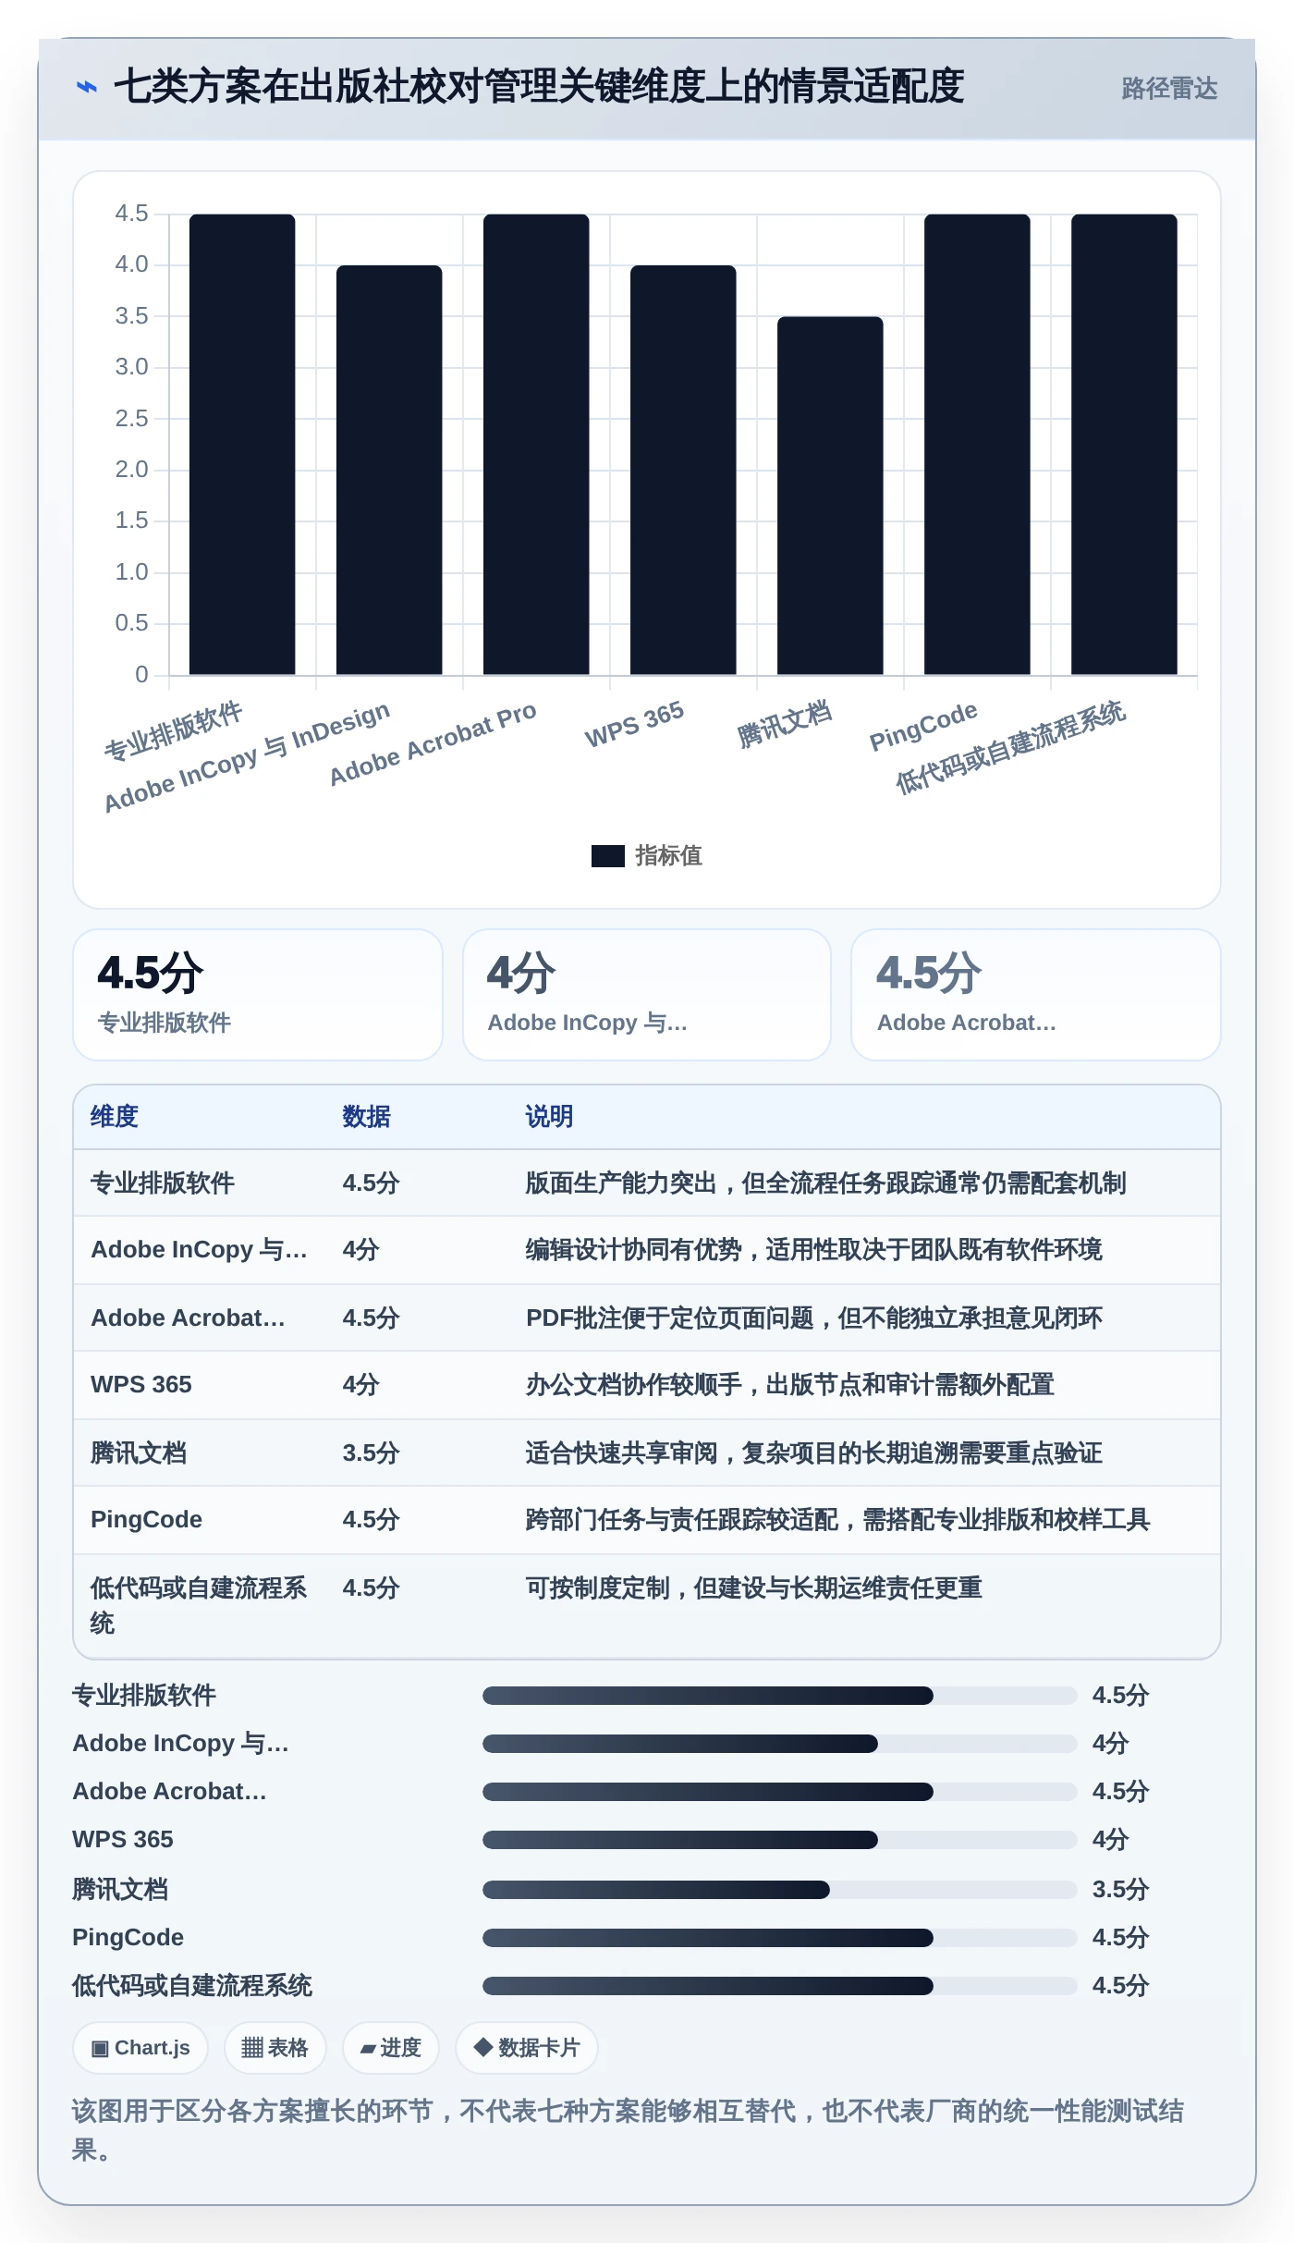Click the 腾讯文档 chart bar
1294x2243 pixels.
(830, 496)
